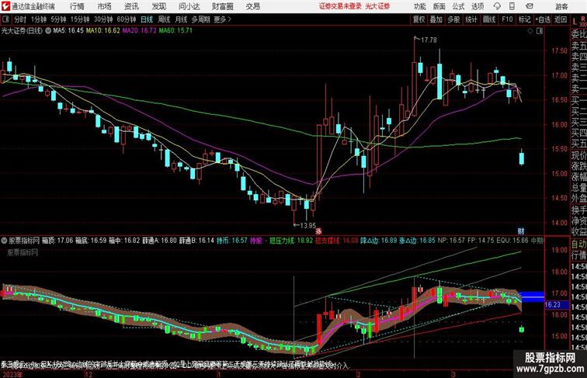This screenshot has width=587, height=378.
Task: Click the 涨 marker under the chart
Action: (318, 231)
